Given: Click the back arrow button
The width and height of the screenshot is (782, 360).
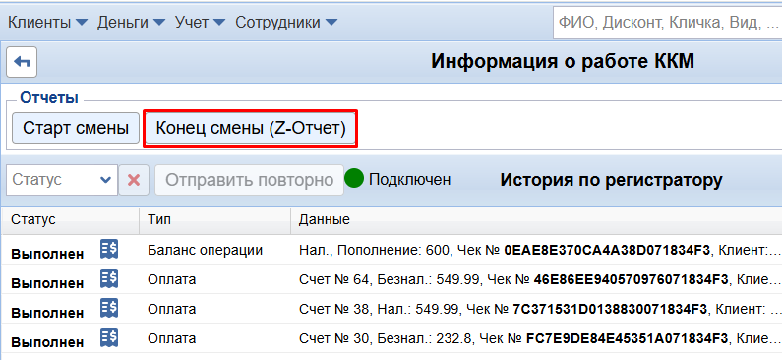Looking at the screenshot, I should tap(22, 62).
